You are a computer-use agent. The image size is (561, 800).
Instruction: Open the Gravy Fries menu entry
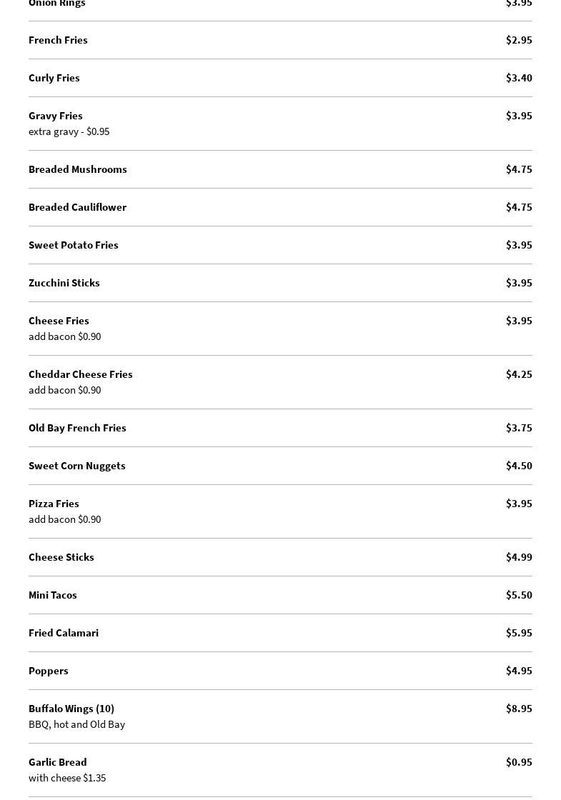coord(56,116)
